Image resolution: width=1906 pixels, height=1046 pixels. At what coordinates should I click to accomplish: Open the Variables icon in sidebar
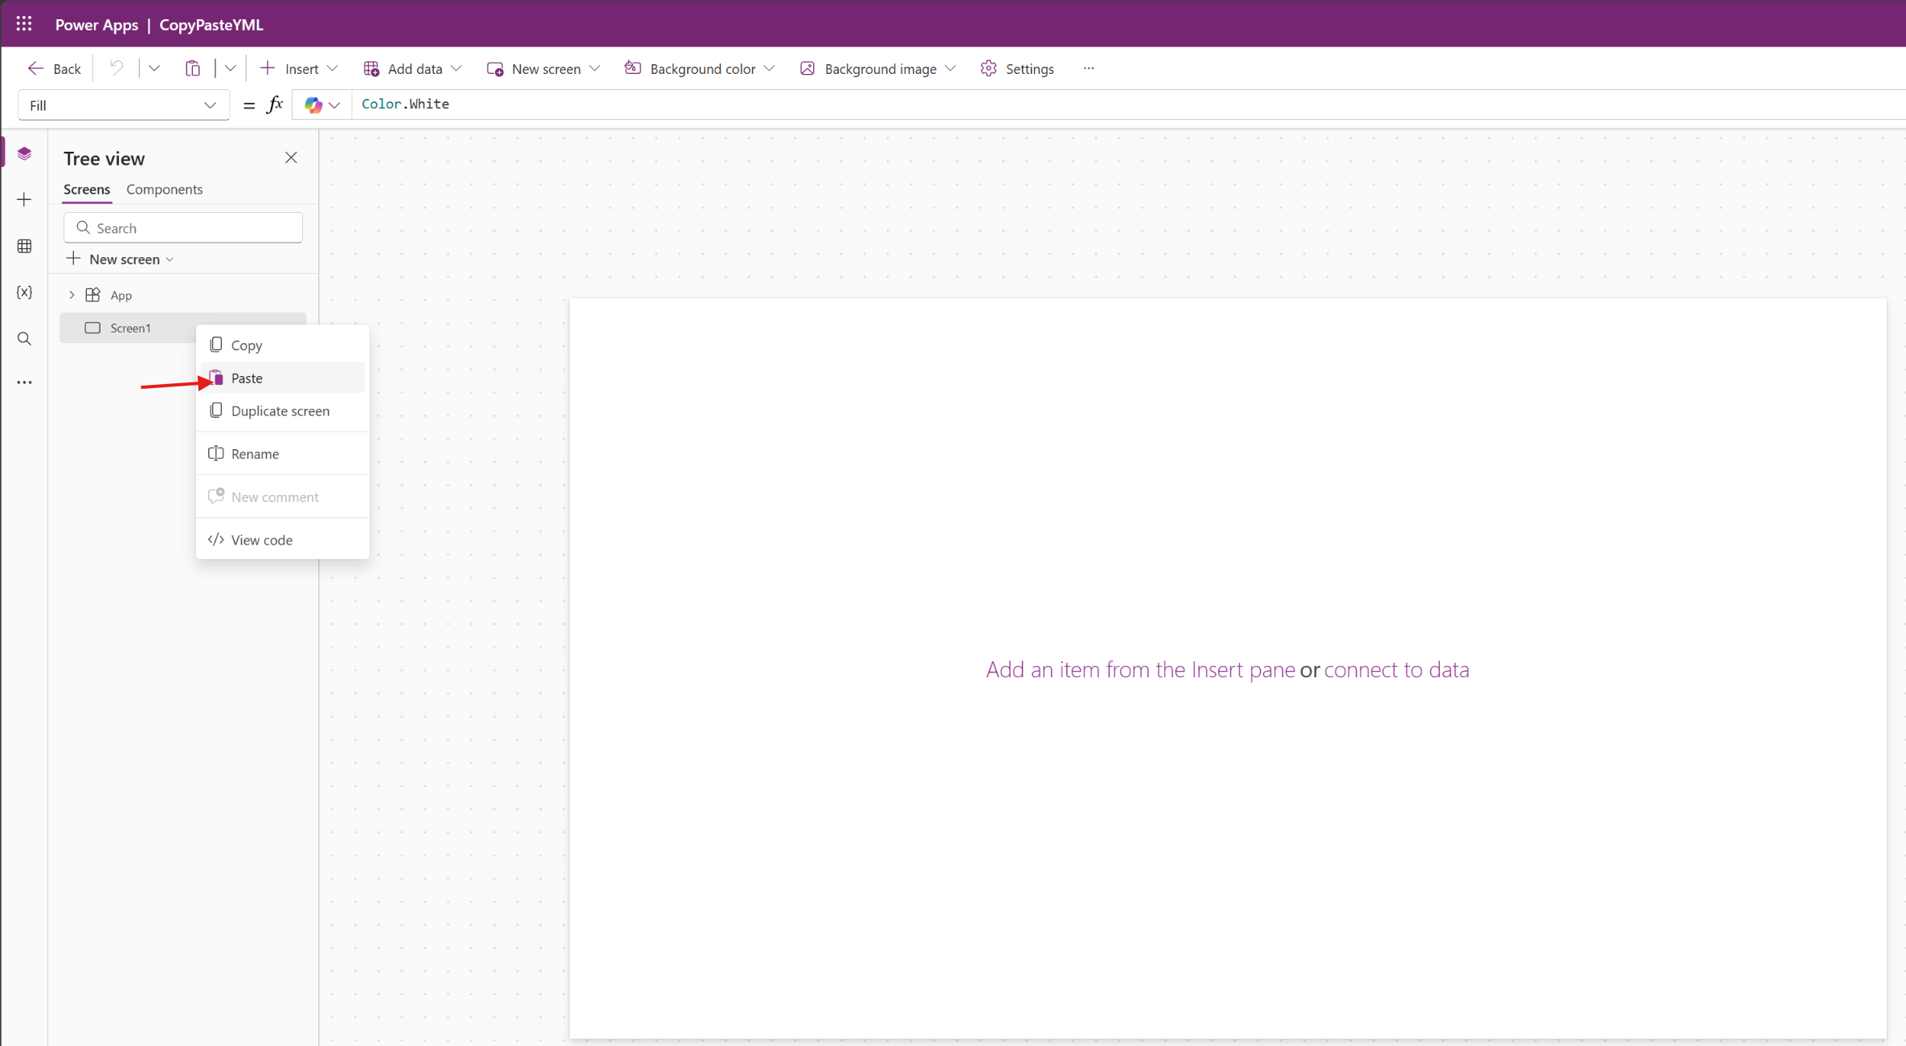(24, 292)
